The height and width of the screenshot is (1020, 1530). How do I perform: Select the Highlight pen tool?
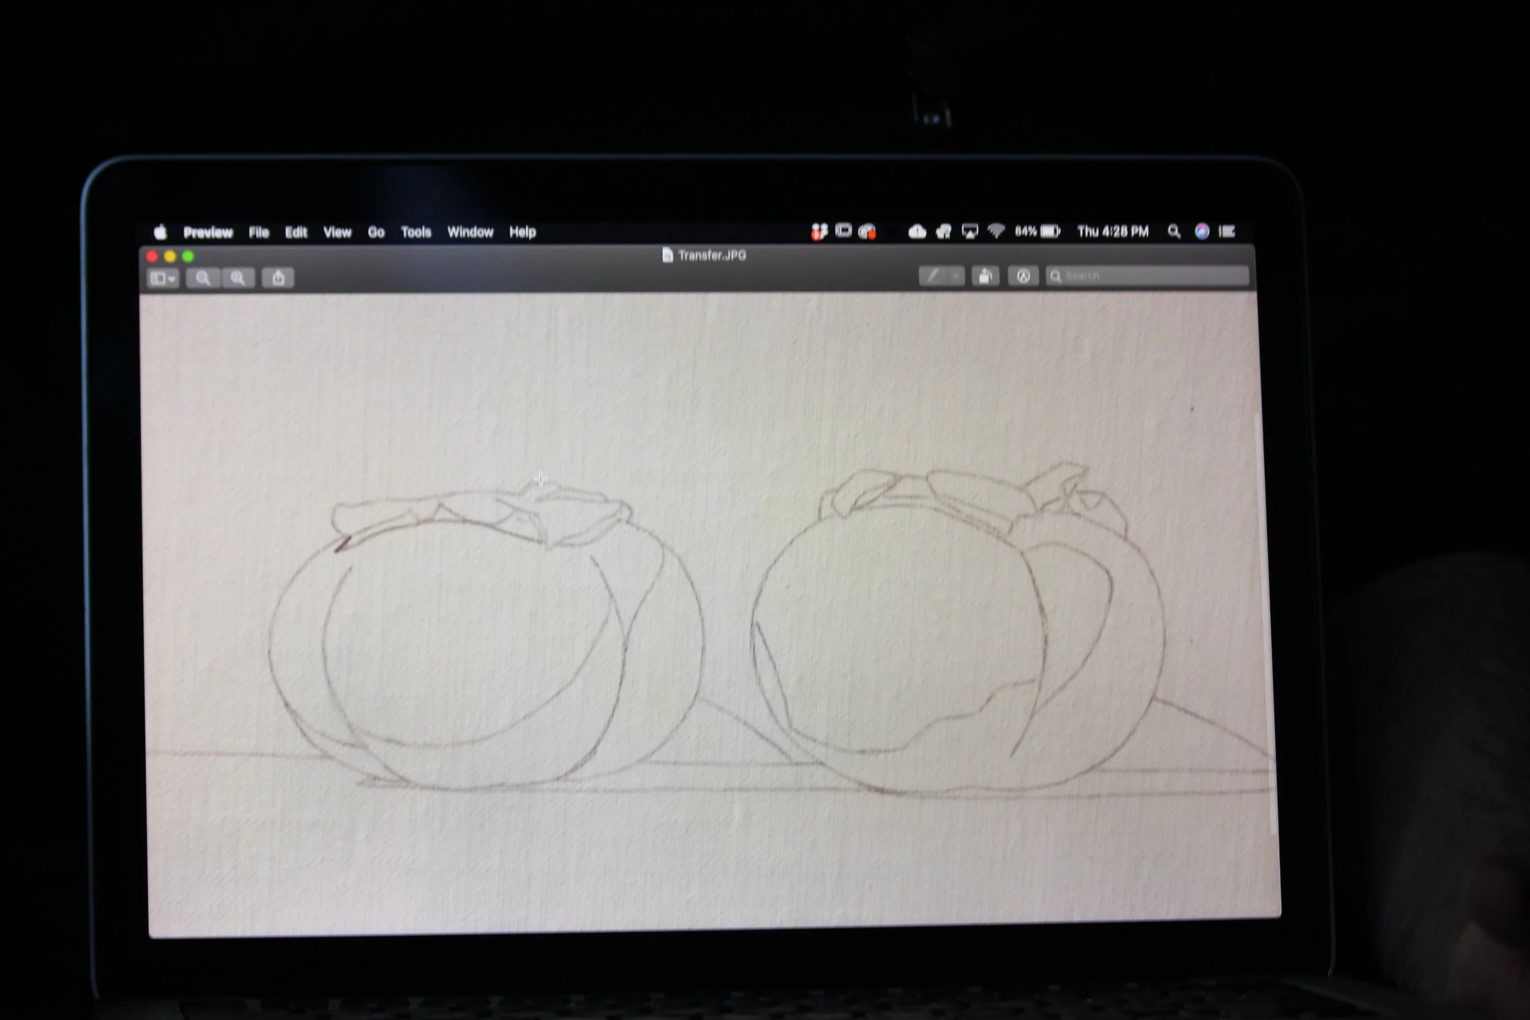933,277
